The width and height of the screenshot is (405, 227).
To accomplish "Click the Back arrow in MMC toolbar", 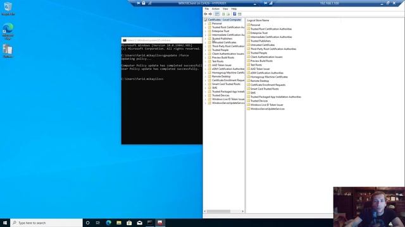I will pos(206,14).
